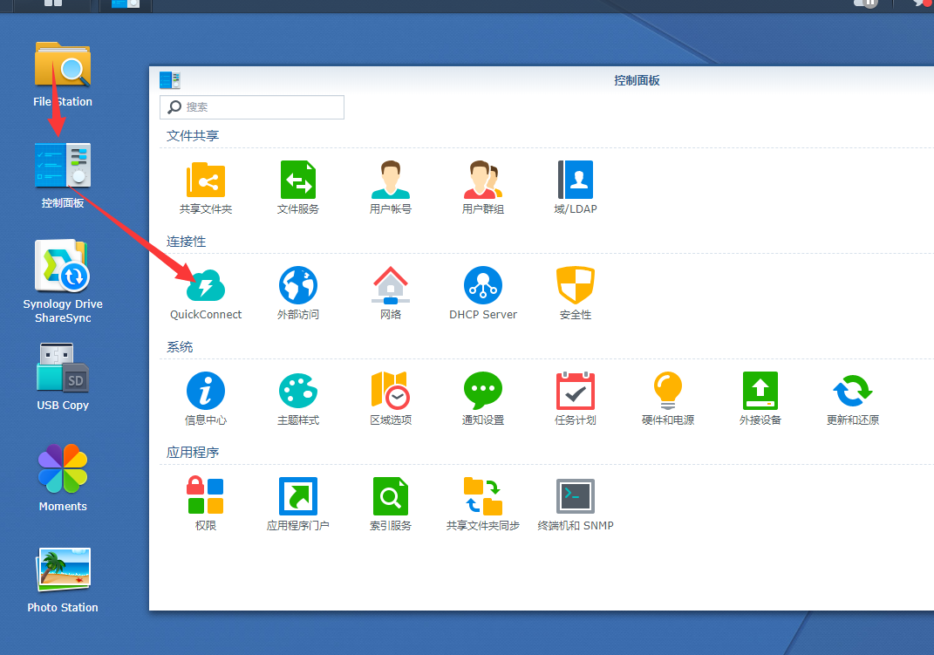
Task: Open QuickConnect settings
Action: tap(206, 293)
